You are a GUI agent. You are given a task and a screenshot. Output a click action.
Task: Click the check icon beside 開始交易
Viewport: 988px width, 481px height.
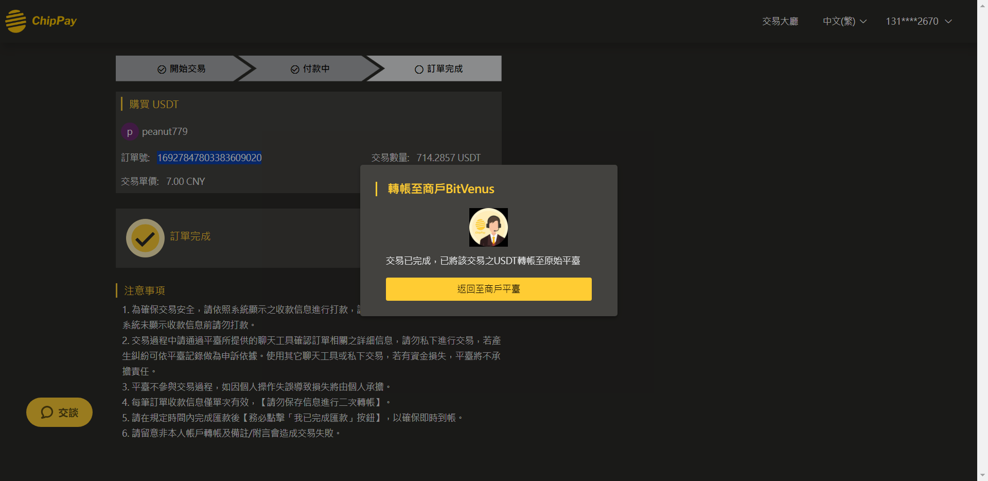click(x=162, y=70)
